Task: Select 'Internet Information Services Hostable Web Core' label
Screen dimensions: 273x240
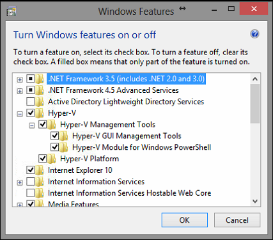Action: [130, 193]
